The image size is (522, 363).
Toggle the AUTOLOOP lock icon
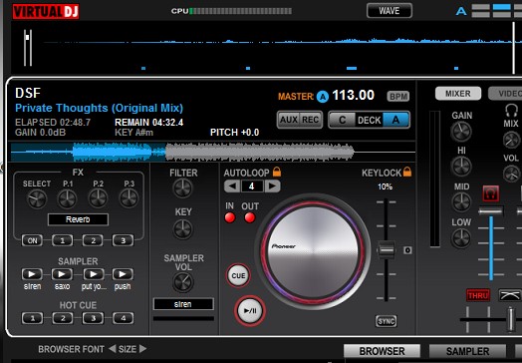277,172
